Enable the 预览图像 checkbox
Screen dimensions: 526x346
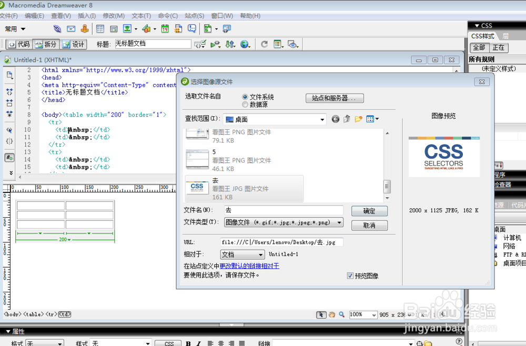tap(350, 276)
